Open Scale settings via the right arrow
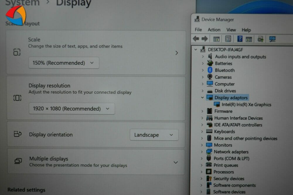Screen dimensions: 293x195 [x=177, y=53]
